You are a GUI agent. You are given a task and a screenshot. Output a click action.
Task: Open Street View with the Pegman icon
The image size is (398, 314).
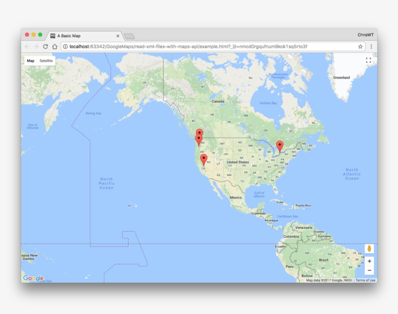click(x=370, y=248)
